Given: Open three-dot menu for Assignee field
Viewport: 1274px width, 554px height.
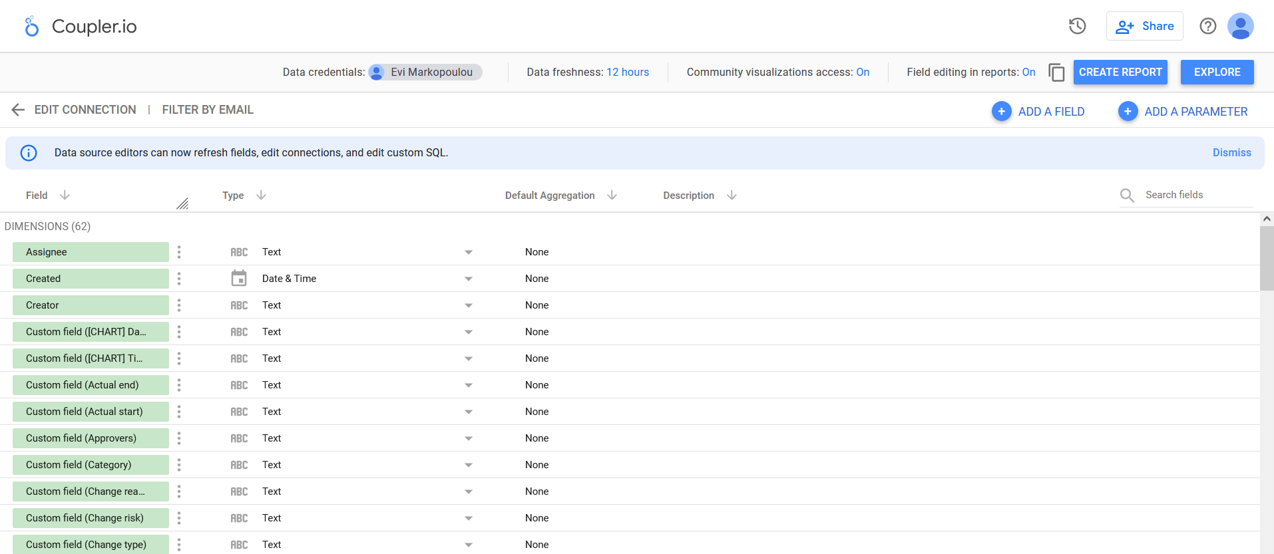Looking at the screenshot, I should click(x=179, y=252).
